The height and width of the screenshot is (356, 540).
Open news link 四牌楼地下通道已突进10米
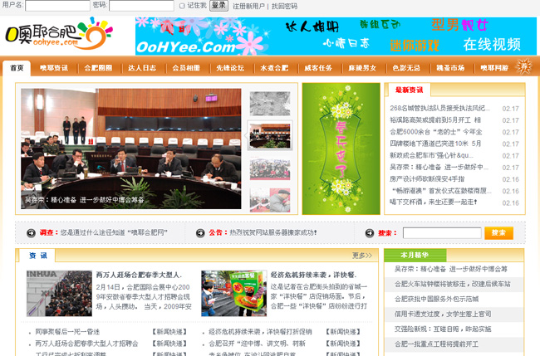tap(435, 144)
